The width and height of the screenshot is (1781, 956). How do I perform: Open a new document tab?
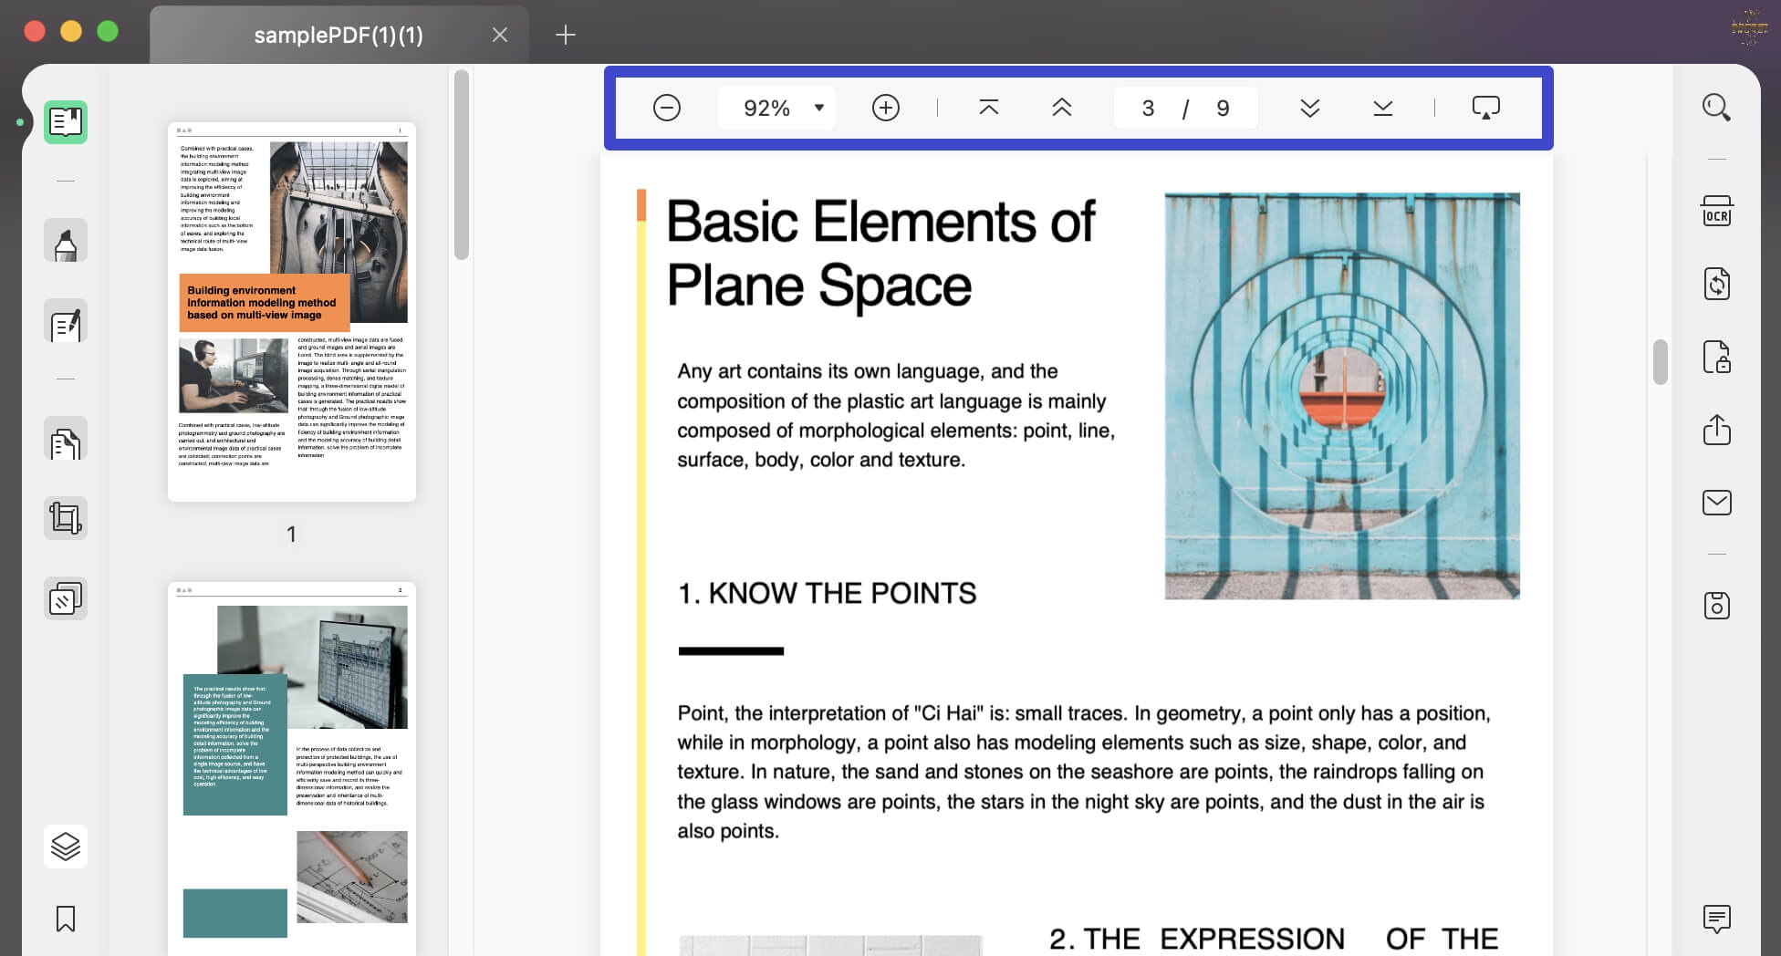(x=565, y=35)
